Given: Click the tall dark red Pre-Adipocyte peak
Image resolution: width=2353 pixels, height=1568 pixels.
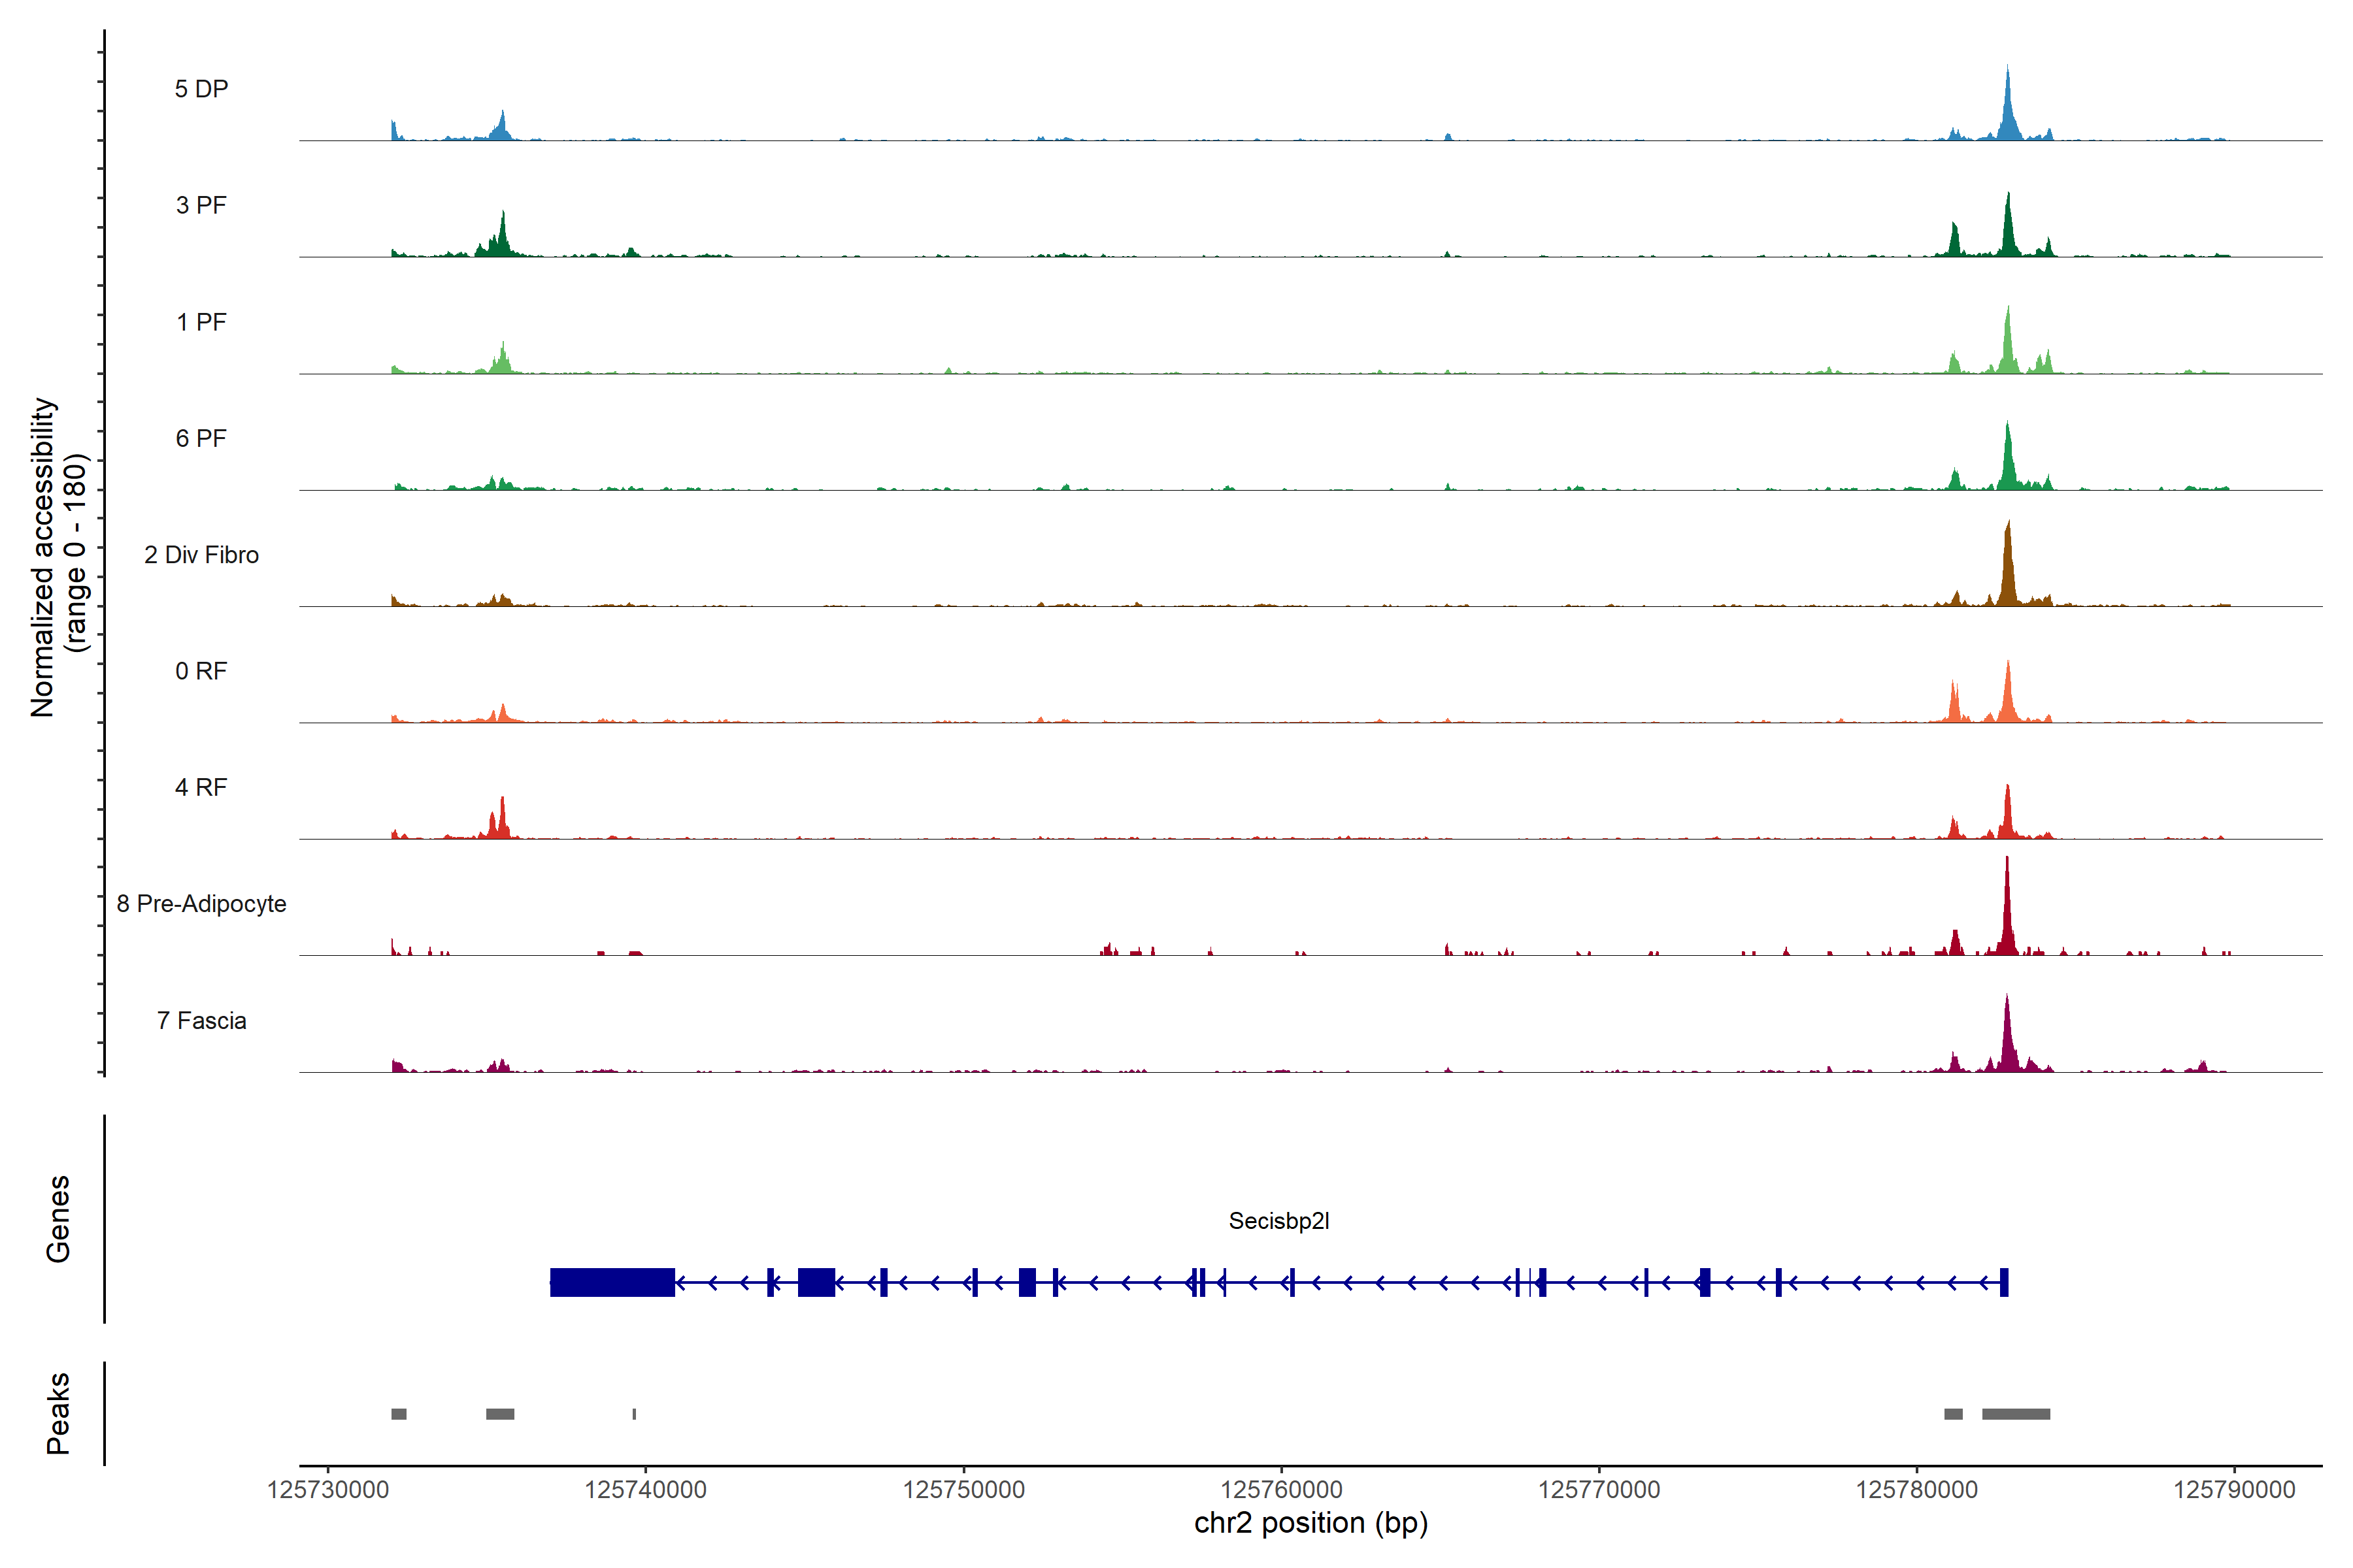Looking at the screenshot, I should (x=2006, y=915).
